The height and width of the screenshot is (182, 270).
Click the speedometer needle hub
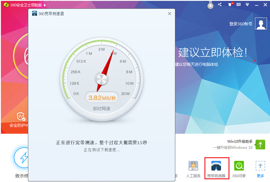tap(102, 79)
